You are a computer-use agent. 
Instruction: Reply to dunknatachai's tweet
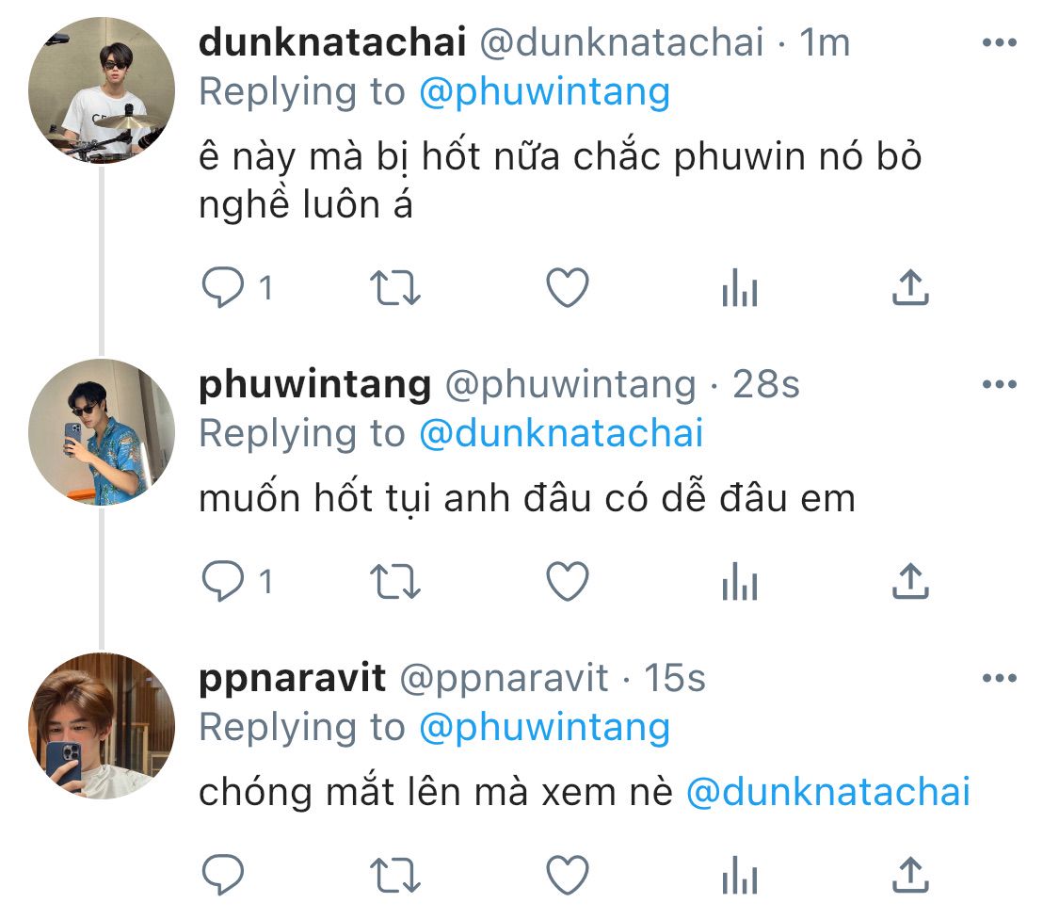pos(223,289)
